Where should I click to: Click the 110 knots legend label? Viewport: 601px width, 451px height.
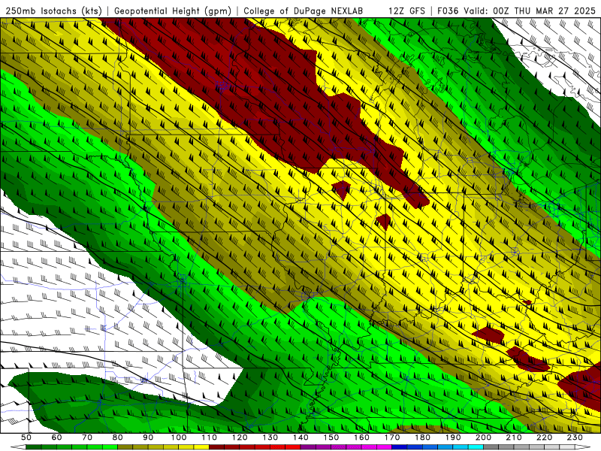(x=209, y=437)
